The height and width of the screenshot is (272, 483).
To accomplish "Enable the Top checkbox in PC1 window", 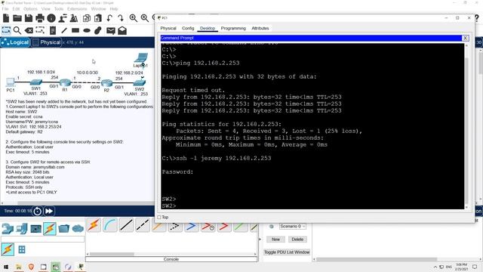I will [x=159, y=218].
